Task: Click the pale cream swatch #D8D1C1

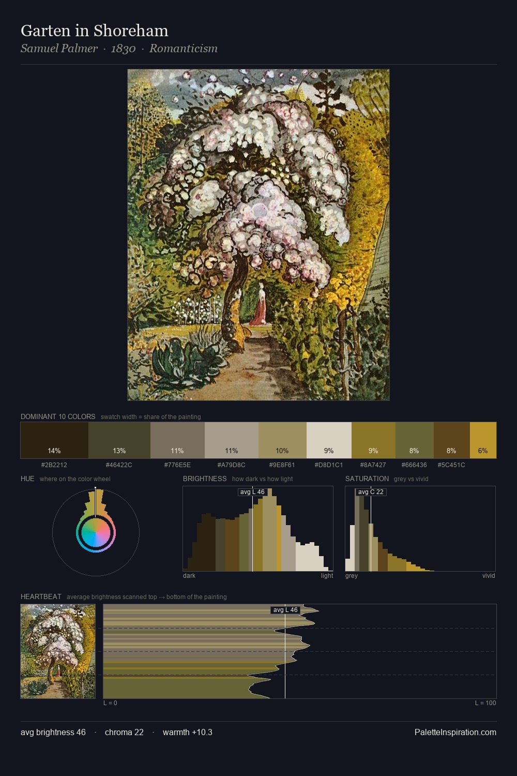Action: [x=329, y=440]
